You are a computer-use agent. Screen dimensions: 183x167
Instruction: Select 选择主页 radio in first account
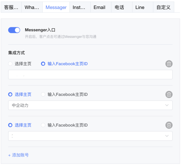click(x=10, y=64)
